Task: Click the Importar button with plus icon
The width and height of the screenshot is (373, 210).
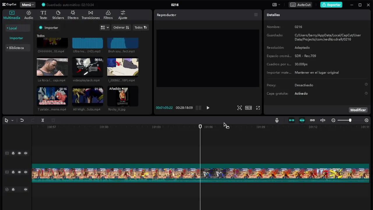Action: [48, 28]
